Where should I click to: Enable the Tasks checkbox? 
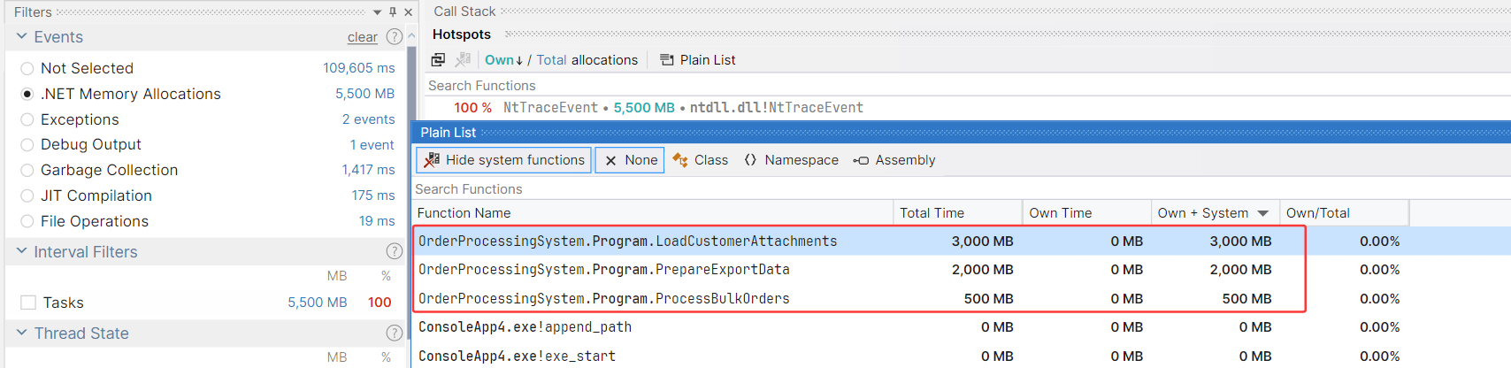pos(28,303)
